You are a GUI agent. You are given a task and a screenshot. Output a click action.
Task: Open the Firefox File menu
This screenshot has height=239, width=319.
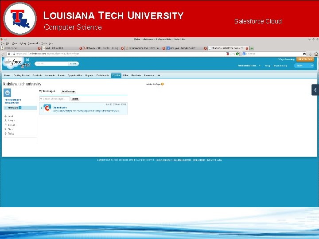click(x=3, y=43)
